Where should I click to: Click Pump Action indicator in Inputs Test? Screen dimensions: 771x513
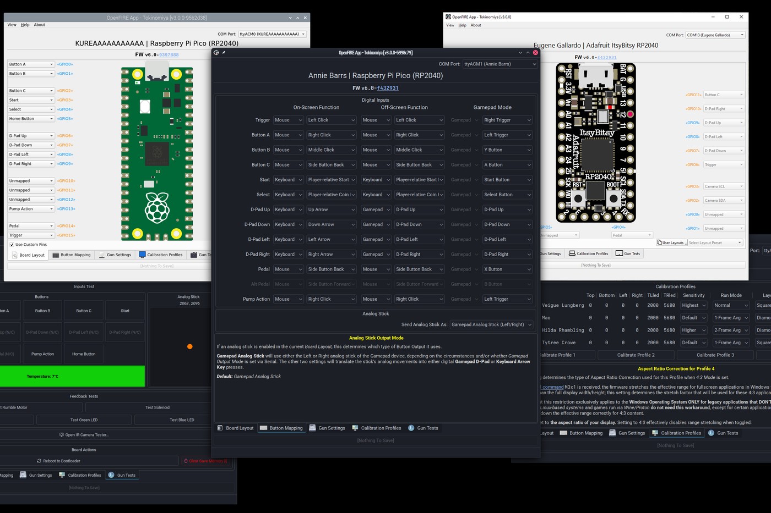(x=42, y=354)
